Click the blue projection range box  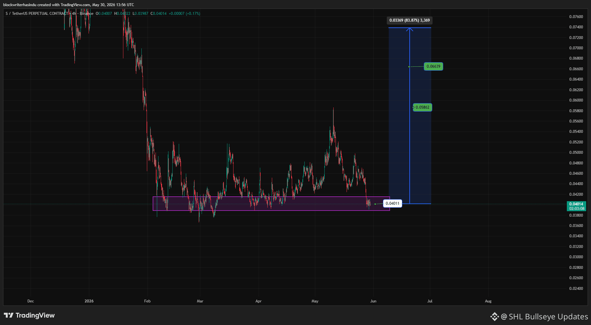(410, 116)
